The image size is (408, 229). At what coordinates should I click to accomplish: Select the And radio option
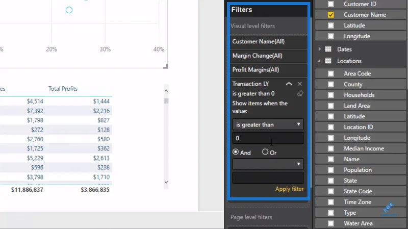[x=236, y=152]
